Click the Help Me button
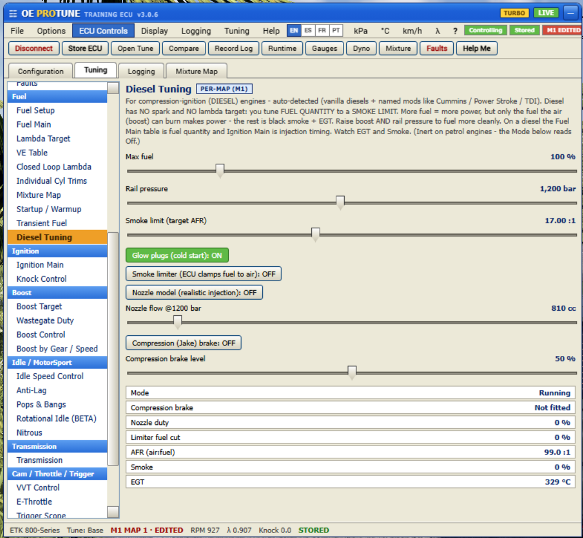 (477, 48)
